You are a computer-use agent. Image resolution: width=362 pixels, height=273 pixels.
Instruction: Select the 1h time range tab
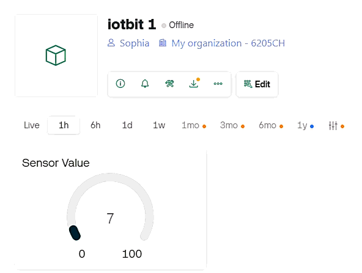pyautogui.click(x=64, y=125)
